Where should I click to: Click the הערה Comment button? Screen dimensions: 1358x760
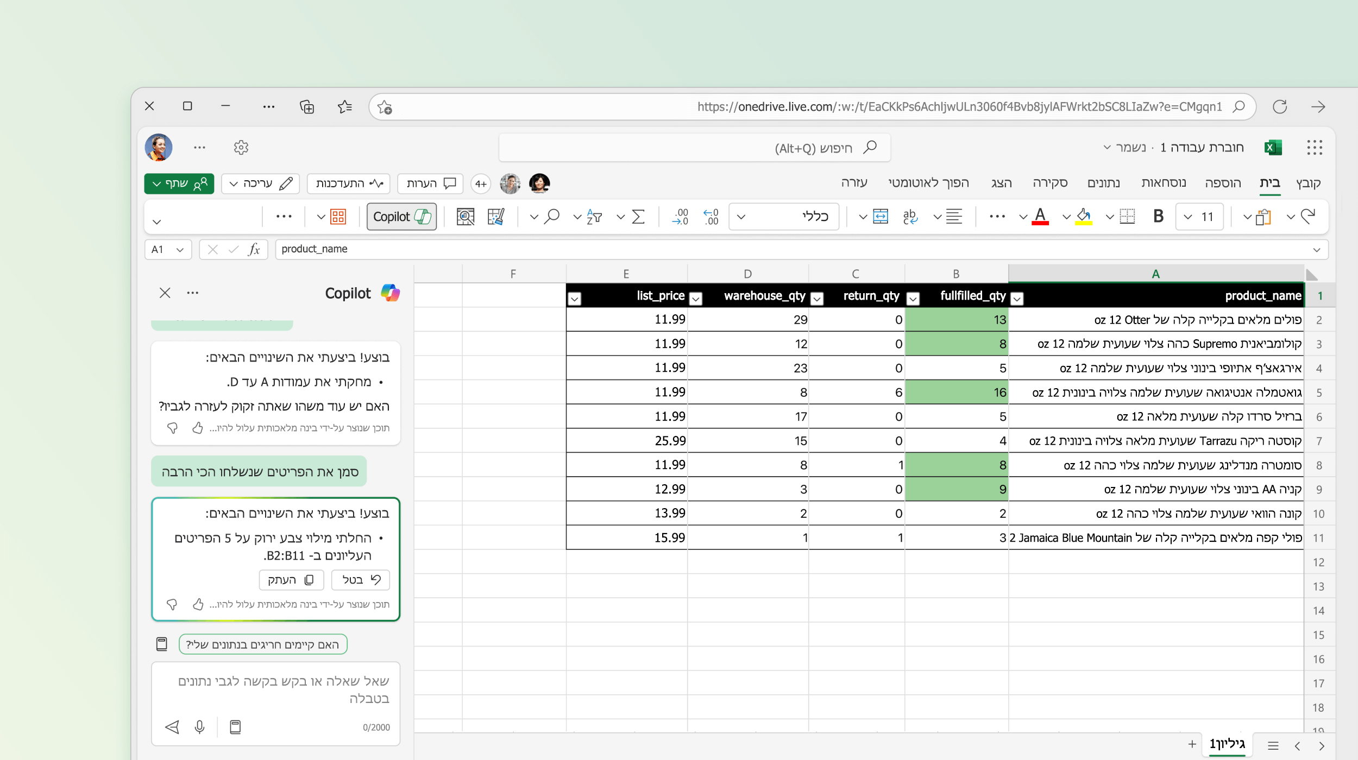click(x=430, y=183)
